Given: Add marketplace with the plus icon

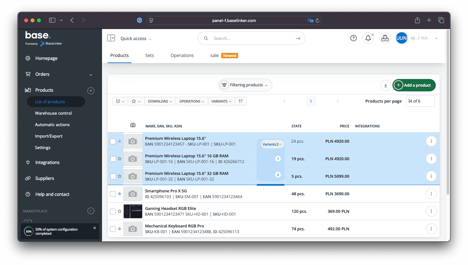Looking at the screenshot, I should click(x=91, y=211).
